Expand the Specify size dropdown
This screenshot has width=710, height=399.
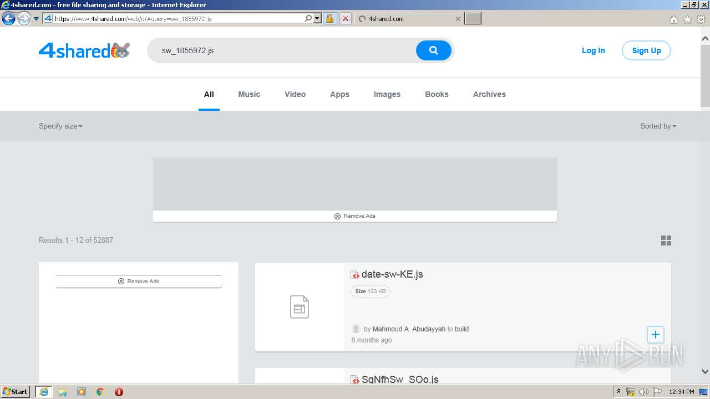[x=60, y=126]
